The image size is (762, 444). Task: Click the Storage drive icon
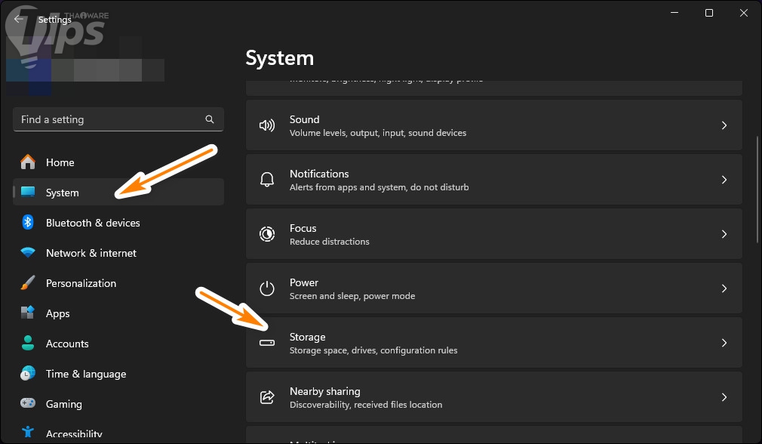pyautogui.click(x=267, y=343)
